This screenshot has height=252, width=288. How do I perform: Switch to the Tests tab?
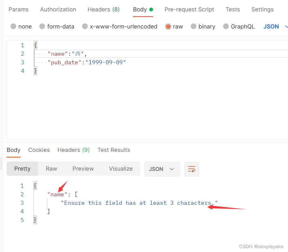(233, 9)
